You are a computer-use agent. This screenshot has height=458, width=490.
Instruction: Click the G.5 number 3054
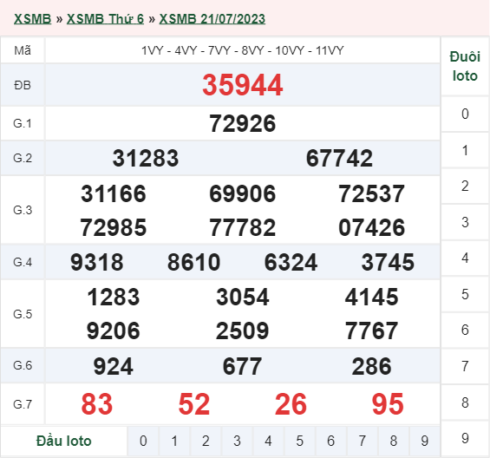[x=243, y=297]
